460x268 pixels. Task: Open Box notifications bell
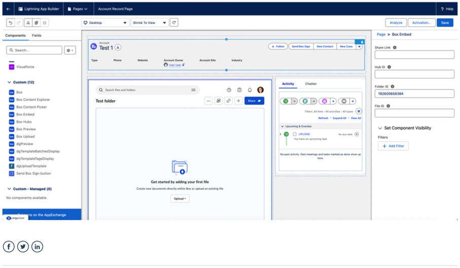(x=250, y=90)
